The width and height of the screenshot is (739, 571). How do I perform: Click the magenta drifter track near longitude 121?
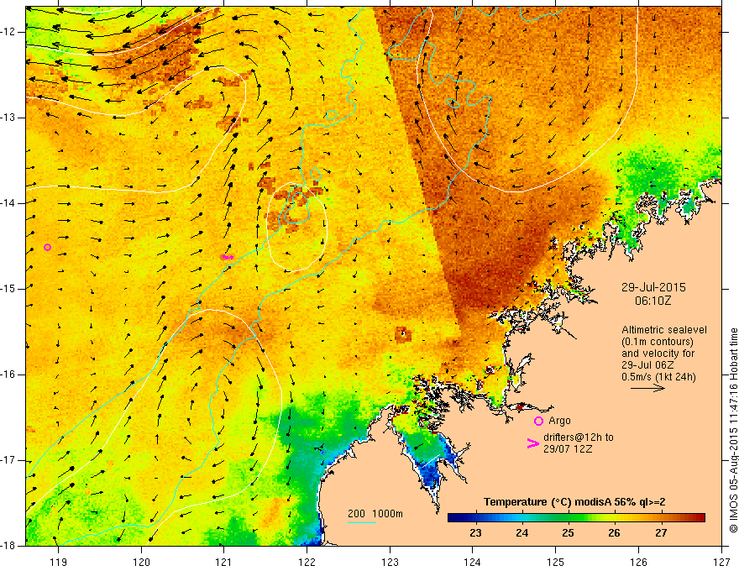(x=228, y=257)
